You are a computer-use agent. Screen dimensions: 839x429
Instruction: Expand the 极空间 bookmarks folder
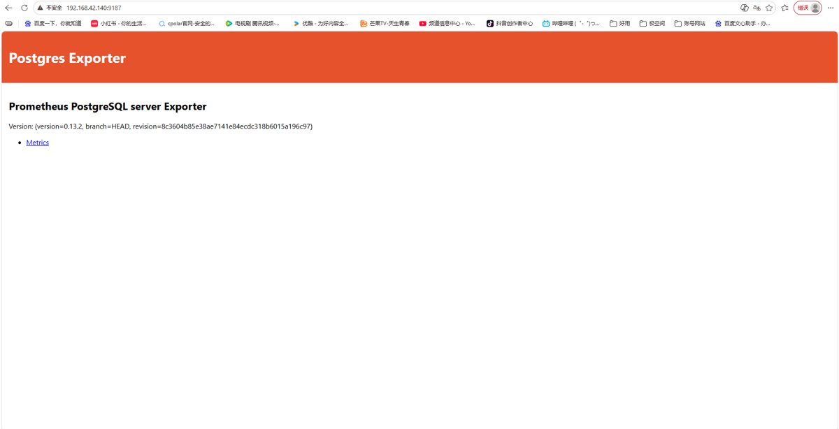652,23
